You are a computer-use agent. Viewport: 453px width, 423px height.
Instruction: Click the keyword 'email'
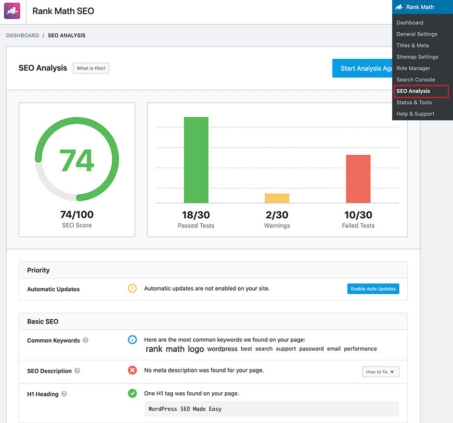click(334, 349)
